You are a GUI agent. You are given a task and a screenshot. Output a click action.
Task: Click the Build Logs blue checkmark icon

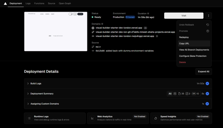[x=207, y=83]
